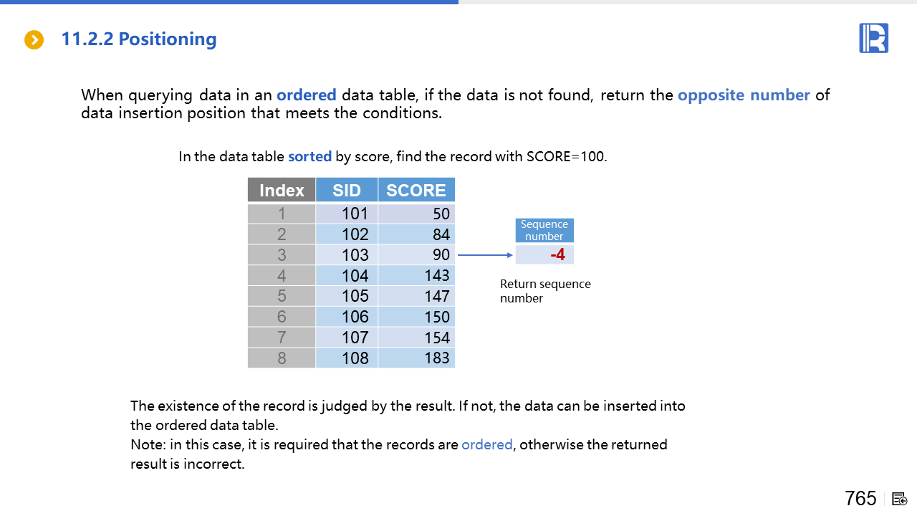Image resolution: width=917 pixels, height=516 pixels.
Task: Click the blue word "ordered" in first paragraph
Action: (307, 95)
